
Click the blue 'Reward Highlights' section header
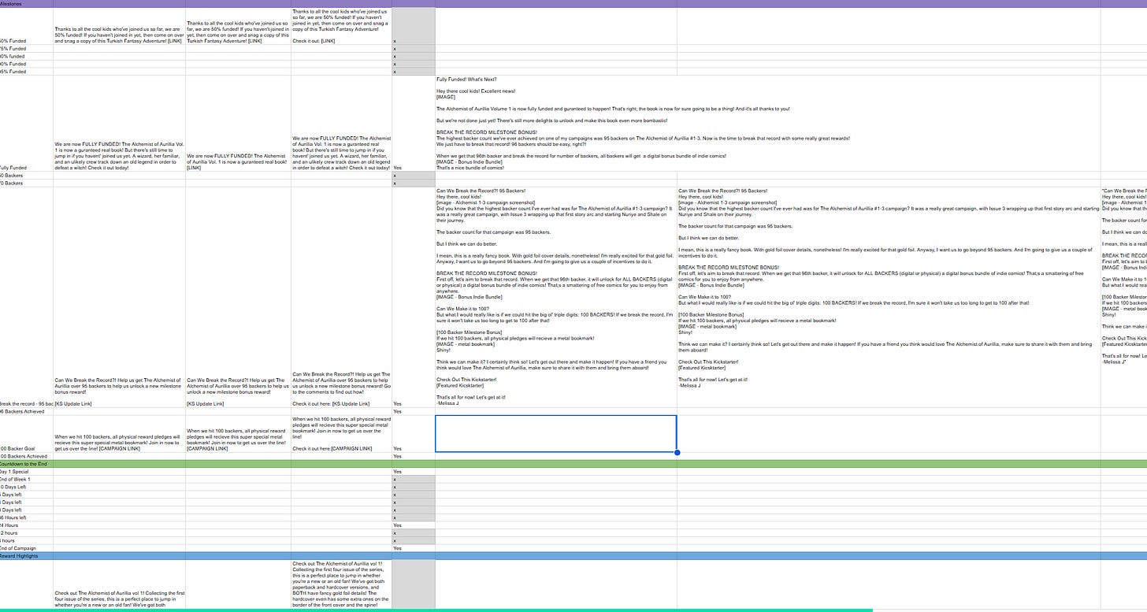[x=573, y=556]
